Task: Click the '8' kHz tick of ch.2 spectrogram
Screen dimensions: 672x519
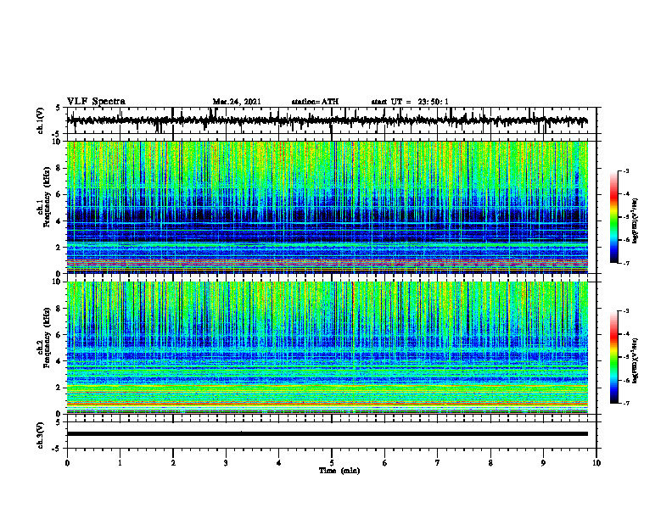Action: [60, 309]
